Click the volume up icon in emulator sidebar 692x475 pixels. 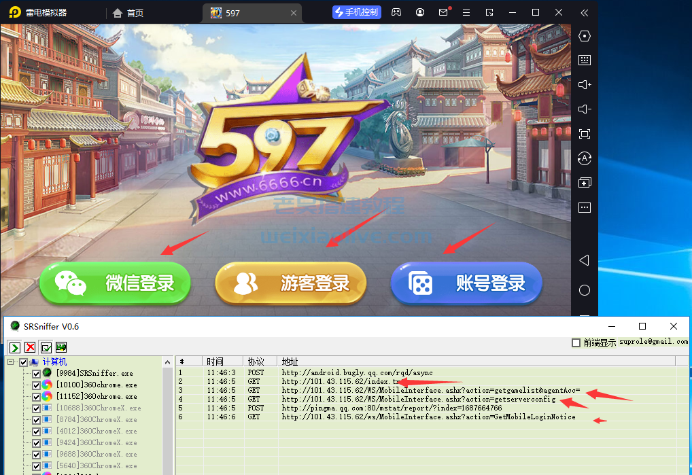pyautogui.click(x=584, y=84)
